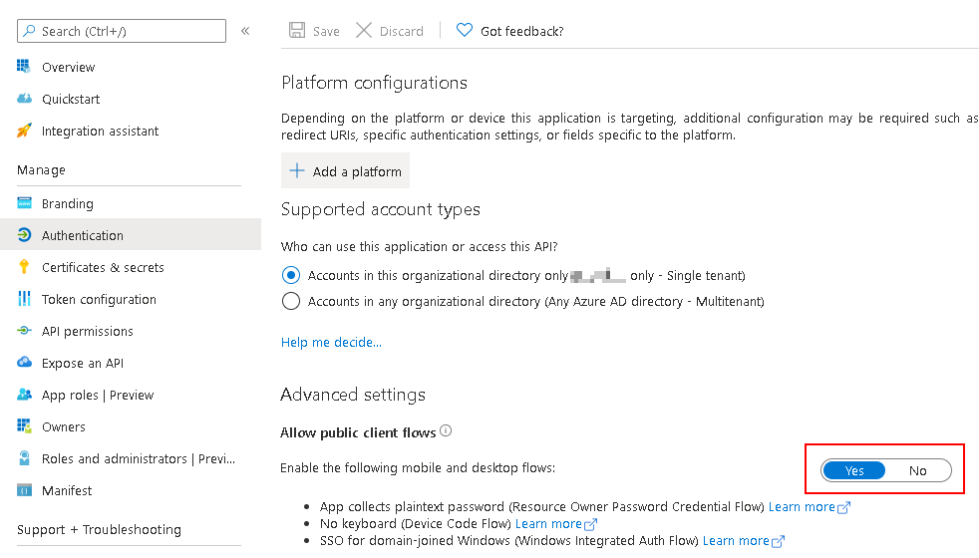
Task: Open the Help me decide link
Action: tap(331, 342)
